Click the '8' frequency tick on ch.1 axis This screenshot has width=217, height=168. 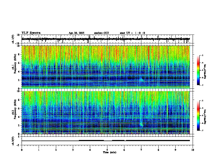click(x=19, y=54)
